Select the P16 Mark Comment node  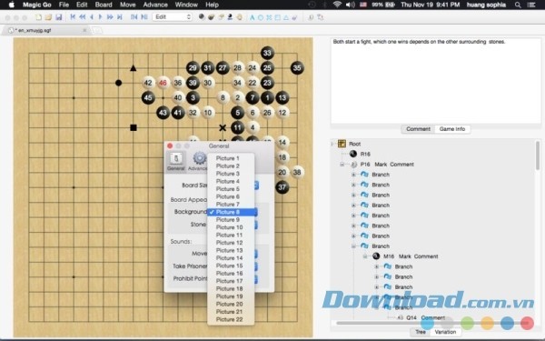(x=382, y=165)
